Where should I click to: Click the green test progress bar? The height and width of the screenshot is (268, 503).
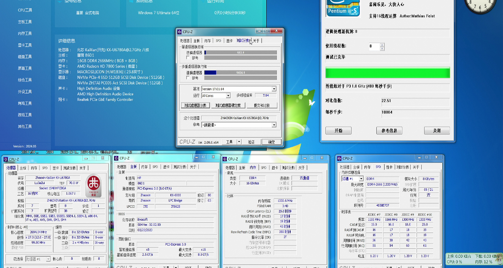[x=387, y=73]
